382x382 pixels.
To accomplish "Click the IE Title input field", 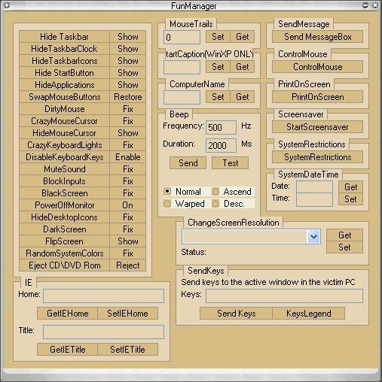I will pos(103,332).
